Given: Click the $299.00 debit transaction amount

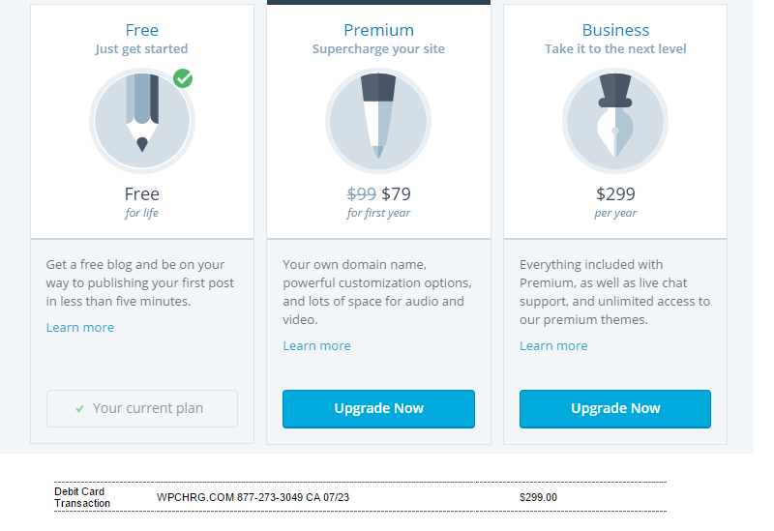Looking at the screenshot, I should (x=538, y=497).
